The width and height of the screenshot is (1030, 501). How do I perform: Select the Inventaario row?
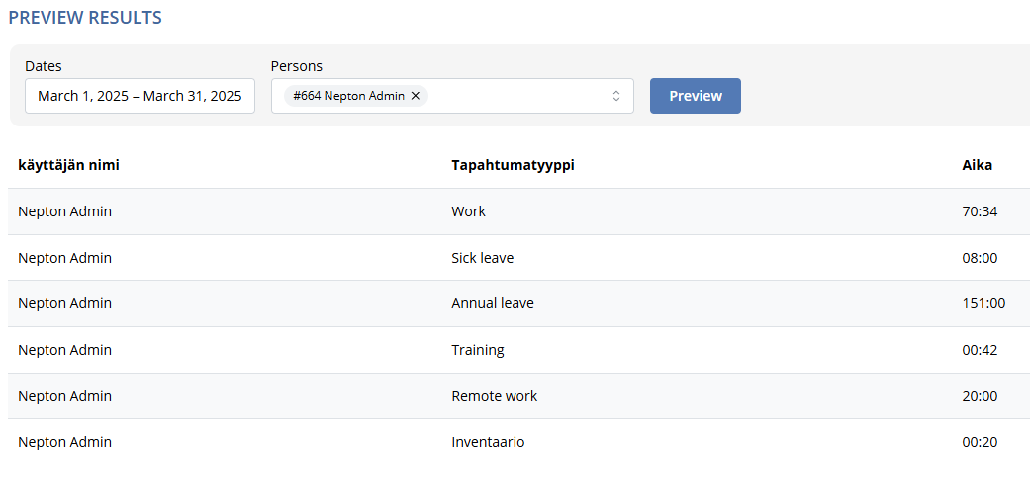click(x=518, y=442)
